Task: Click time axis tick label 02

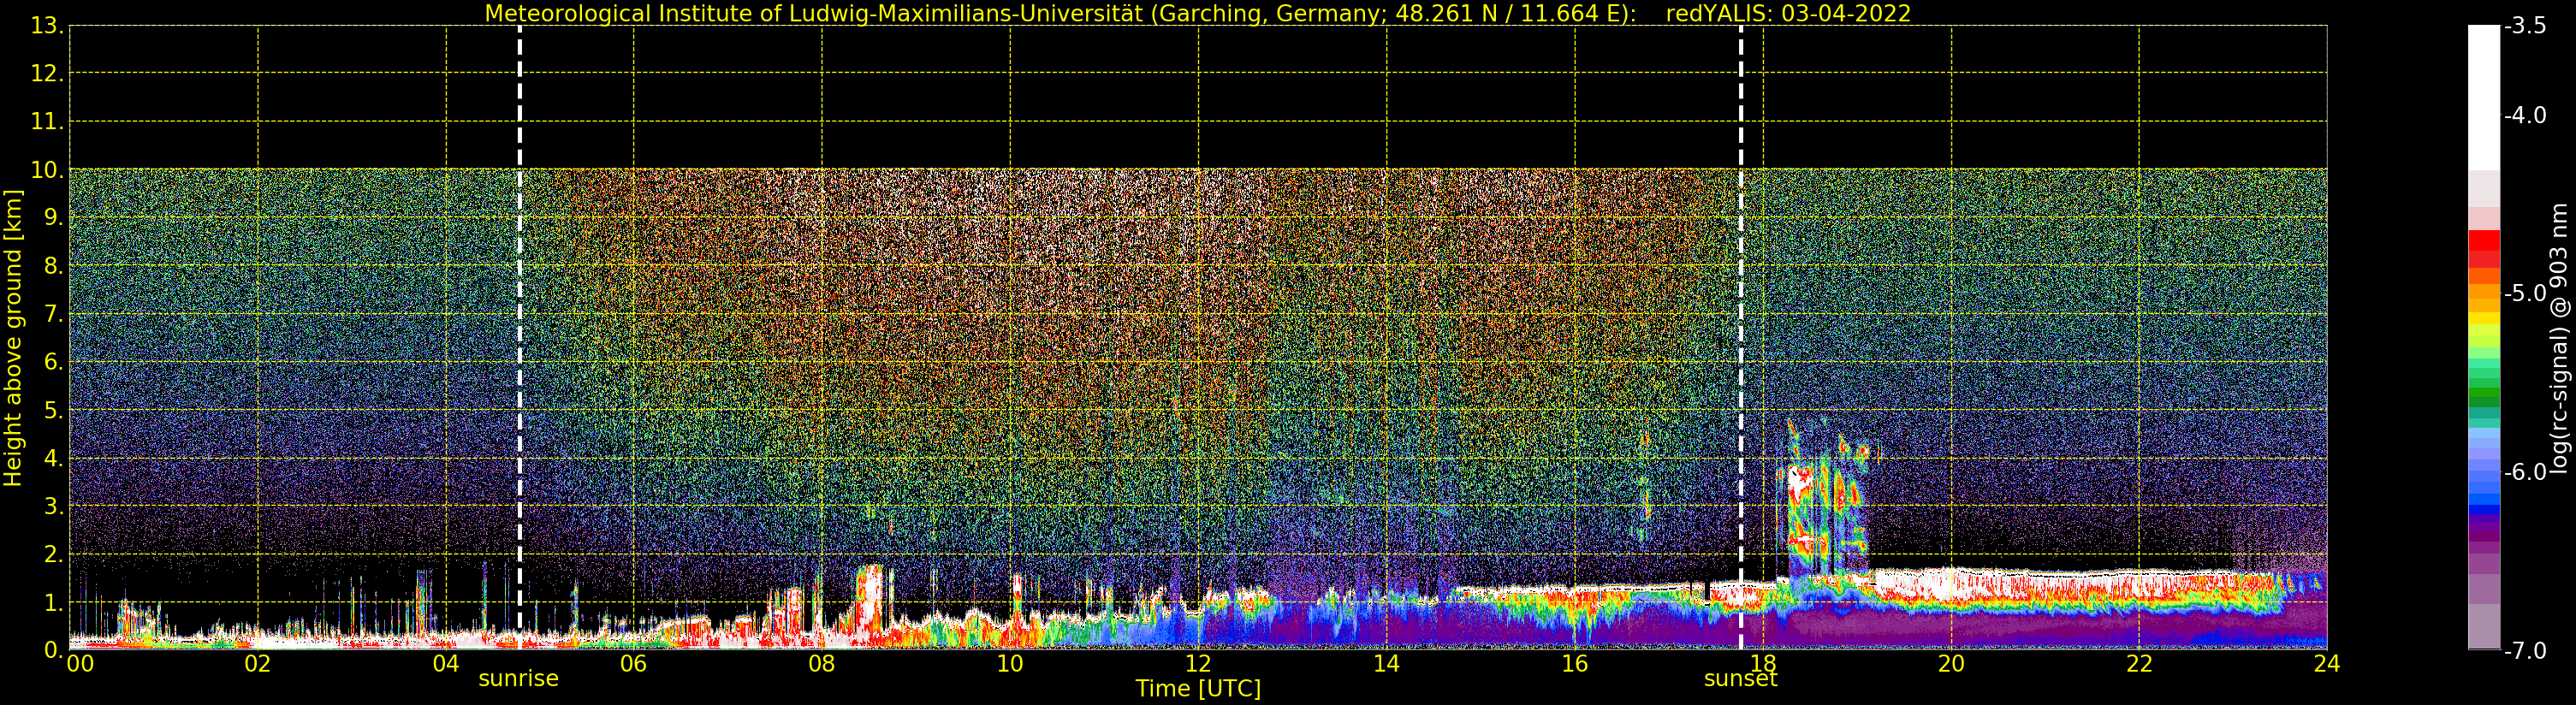Action: coord(258,663)
